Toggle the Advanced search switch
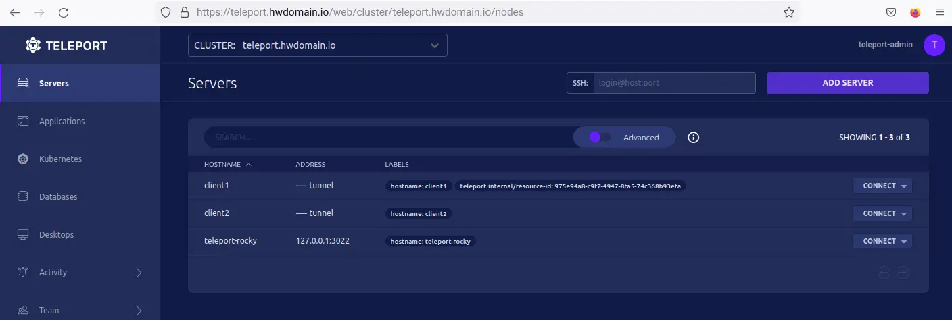 [599, 138]
